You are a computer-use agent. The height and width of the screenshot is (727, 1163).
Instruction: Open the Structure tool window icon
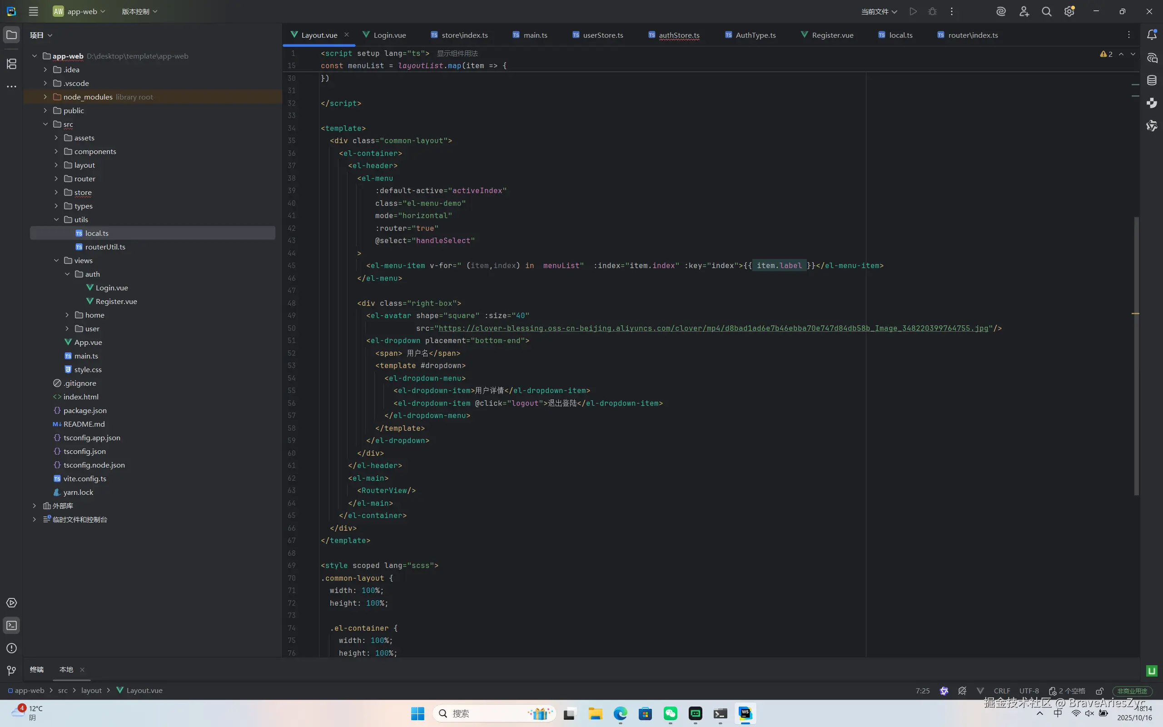point(11,64)
